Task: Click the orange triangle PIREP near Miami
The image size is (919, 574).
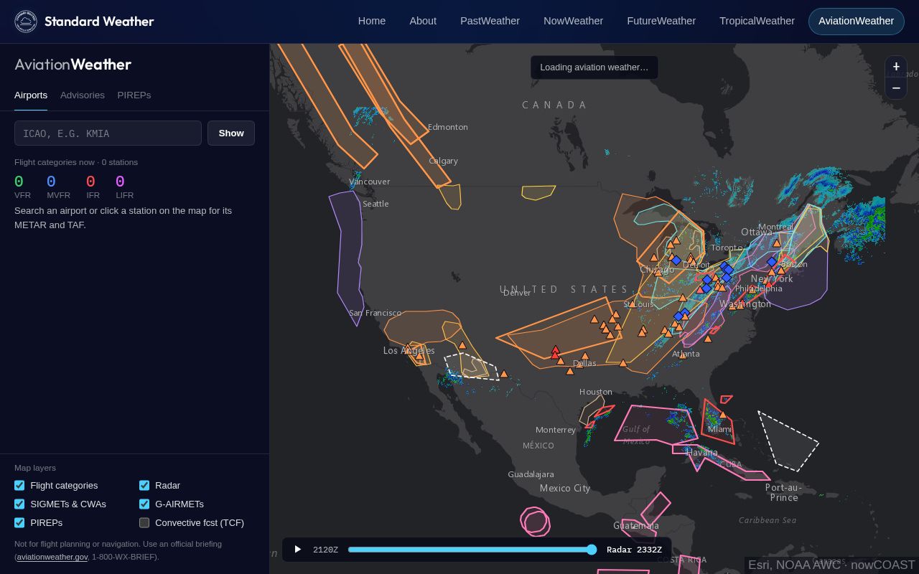Action: click(x=723, y=415)
